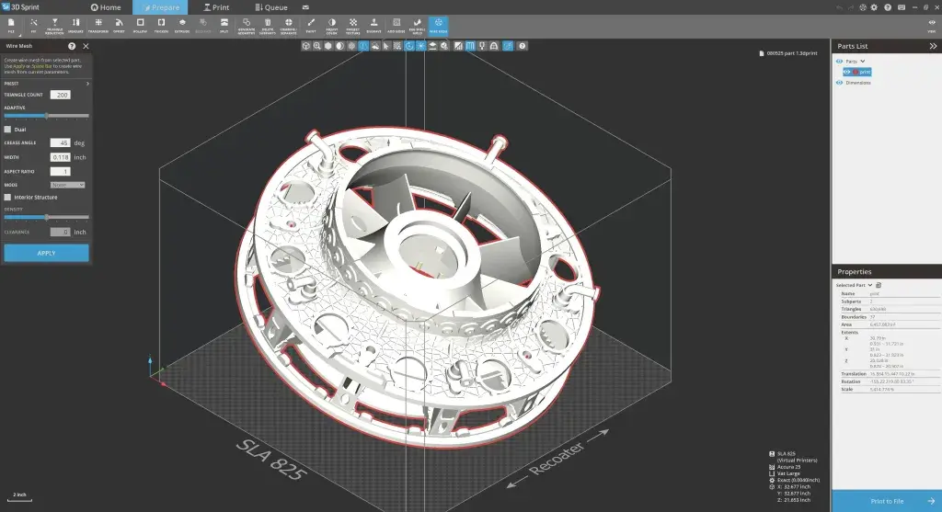Open the Mode dropdown

point(67,185)
